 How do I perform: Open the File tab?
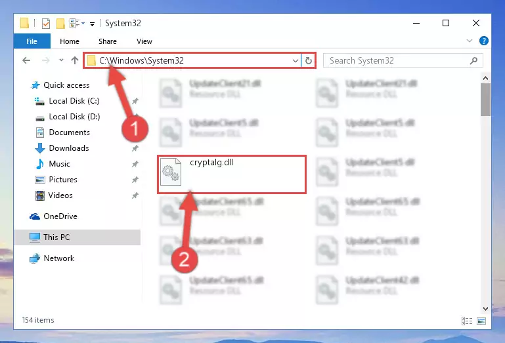[x=32, y=41]
